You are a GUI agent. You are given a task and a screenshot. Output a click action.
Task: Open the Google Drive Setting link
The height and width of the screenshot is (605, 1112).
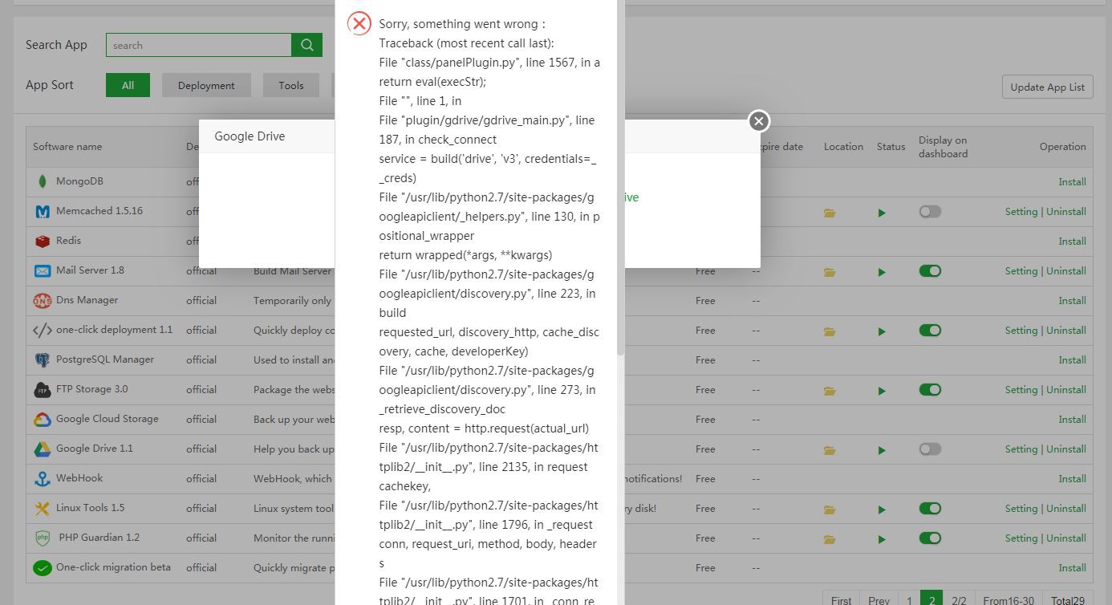1021,449
